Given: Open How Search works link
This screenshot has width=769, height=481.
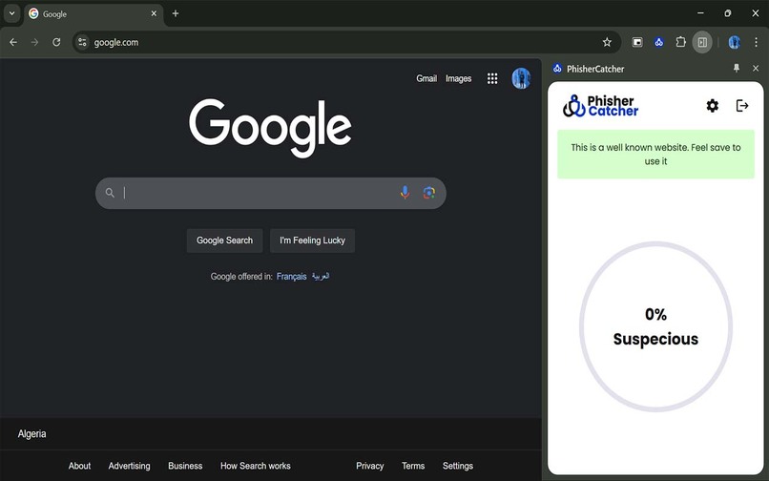Looking at the screenshot, I should pyautogui.click(x=256, y=466).
